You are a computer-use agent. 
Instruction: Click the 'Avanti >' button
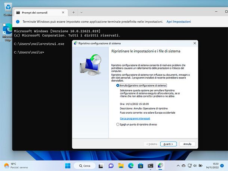pyautogui.click(x=168, y=144)
